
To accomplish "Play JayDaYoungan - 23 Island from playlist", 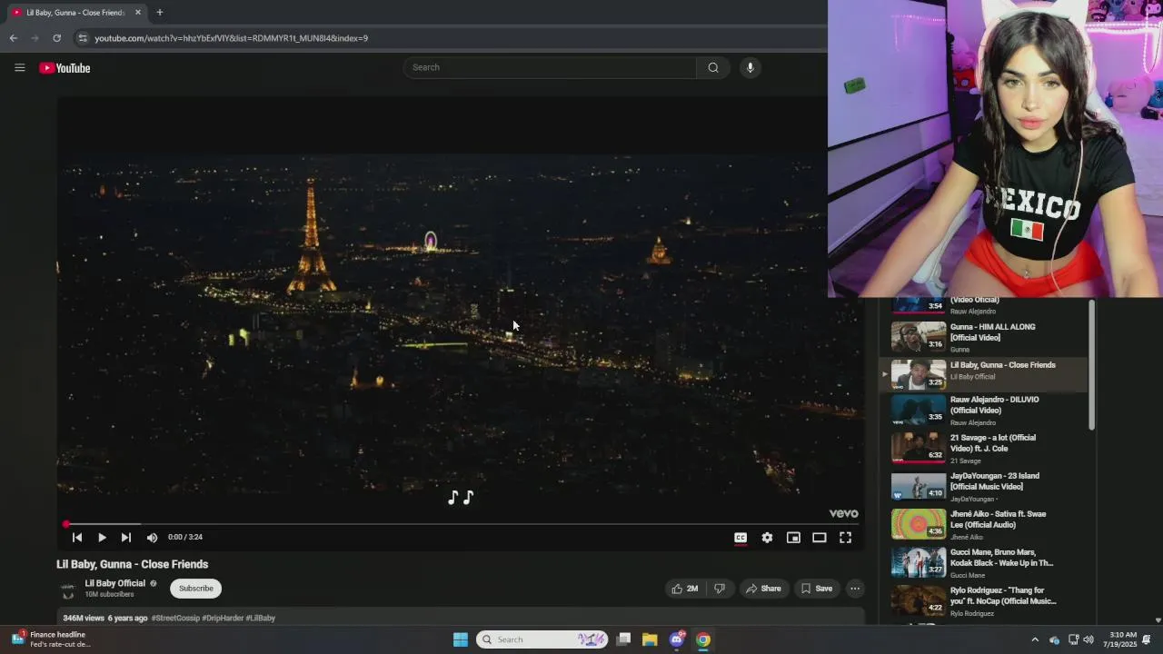I will pos(983,487).
